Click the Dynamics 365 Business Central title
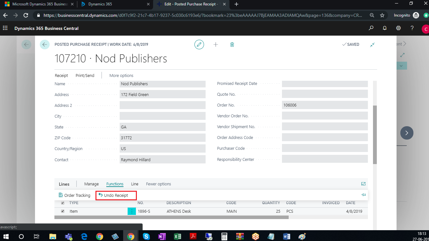This screenshot has height=241, width=429. [46, 28]
